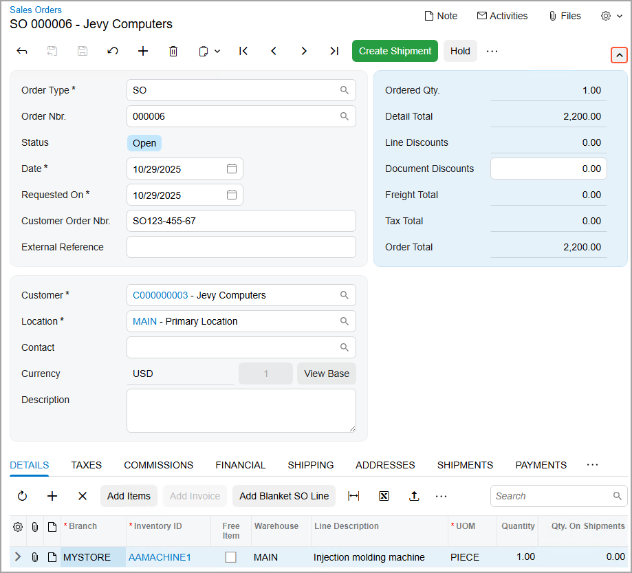This screenshot has height=573, width=632.
Task: Open the note for the AAMACHINE1 row
Action: [x=52, y=558]
